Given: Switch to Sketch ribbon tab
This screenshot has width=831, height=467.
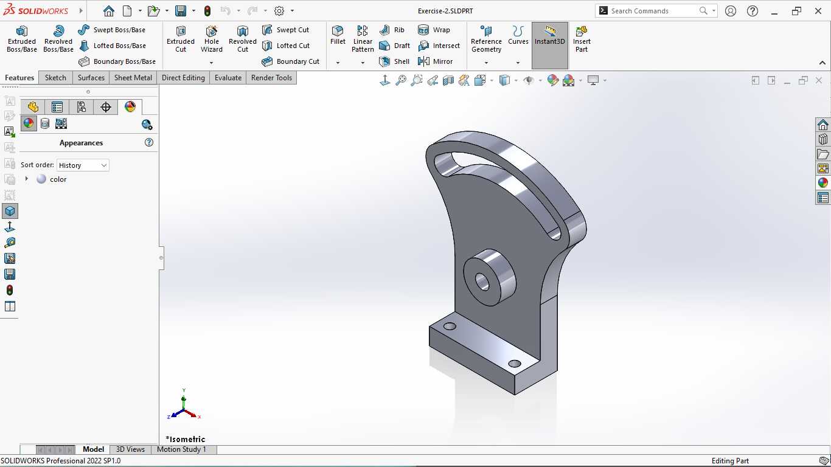Looking at the screenshot, I should (55, 78).
